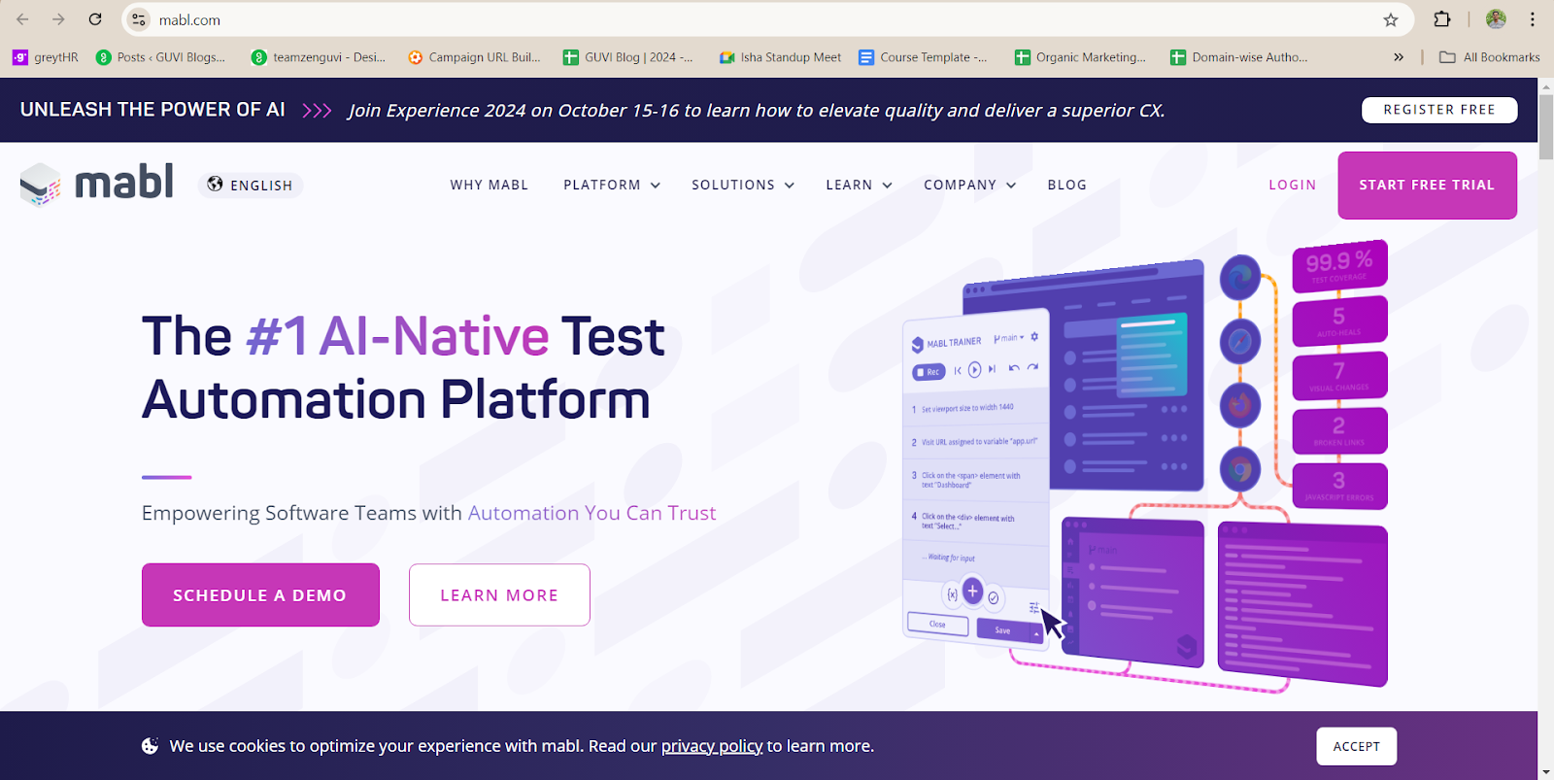
Task: Click the LEARN MORE button
Action: pos(499,594)
